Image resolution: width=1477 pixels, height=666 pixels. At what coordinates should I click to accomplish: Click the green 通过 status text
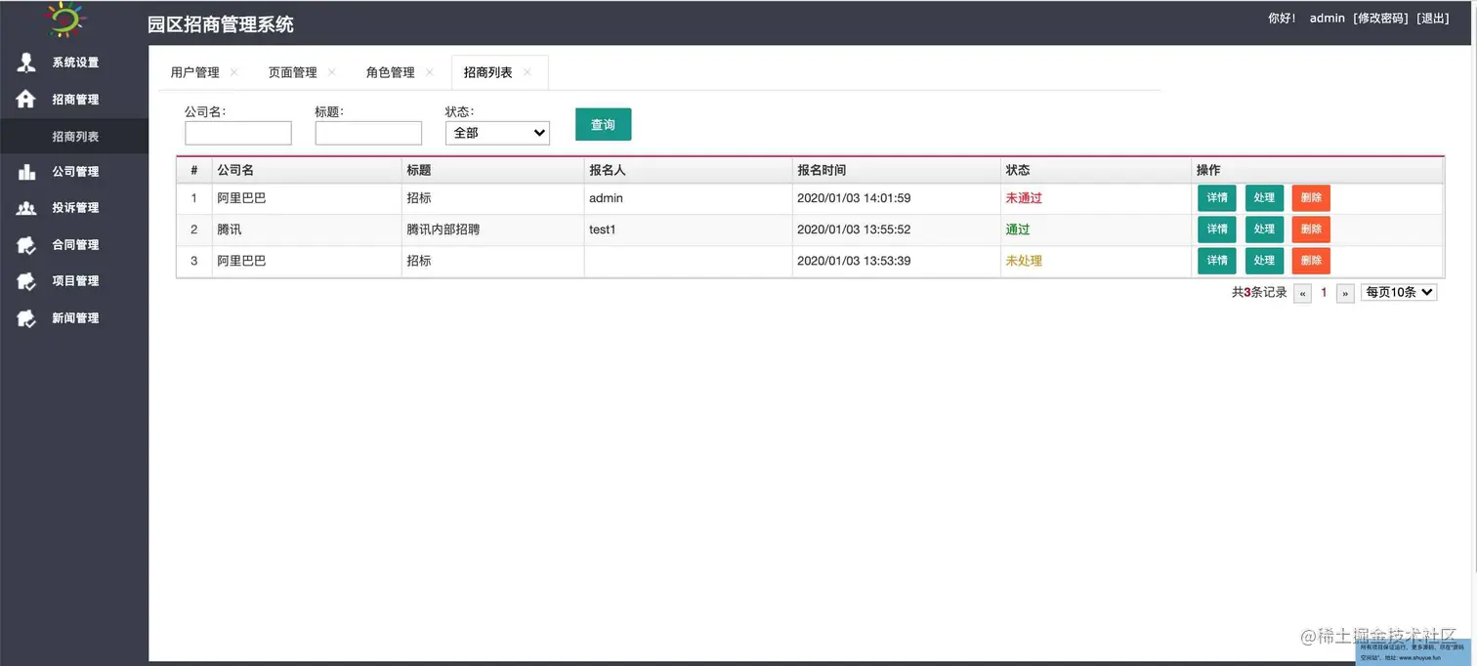(1018, 229)
